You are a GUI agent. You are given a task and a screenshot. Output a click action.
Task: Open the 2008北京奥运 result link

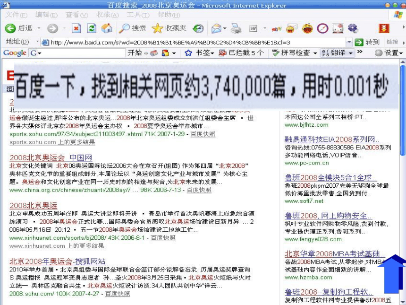click(33, 205)
